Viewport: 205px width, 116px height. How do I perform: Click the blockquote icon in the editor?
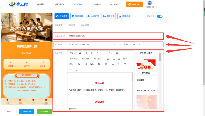(x=80, y=53)
